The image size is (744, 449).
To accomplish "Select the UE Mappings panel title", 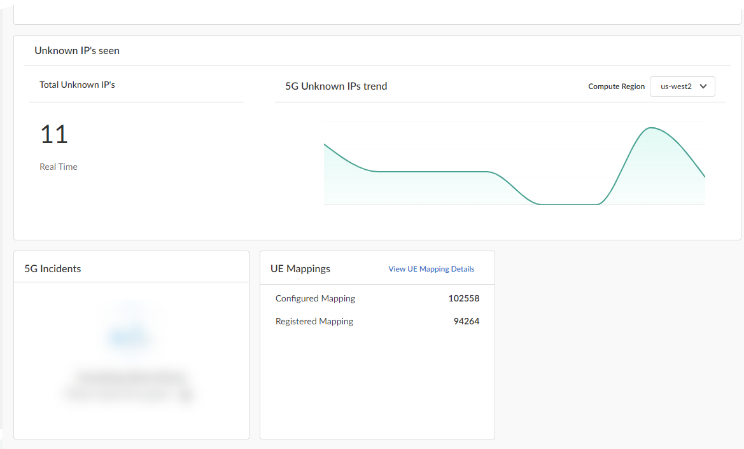I will [300, 269].
